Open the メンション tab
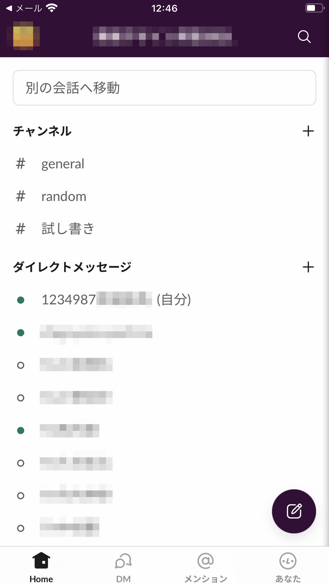The height and width of the screenshot is (585, 329). [x=206, y=567]
